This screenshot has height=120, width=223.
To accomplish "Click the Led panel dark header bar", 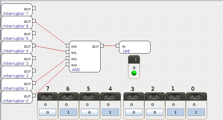I will click(x=134, y=60).
